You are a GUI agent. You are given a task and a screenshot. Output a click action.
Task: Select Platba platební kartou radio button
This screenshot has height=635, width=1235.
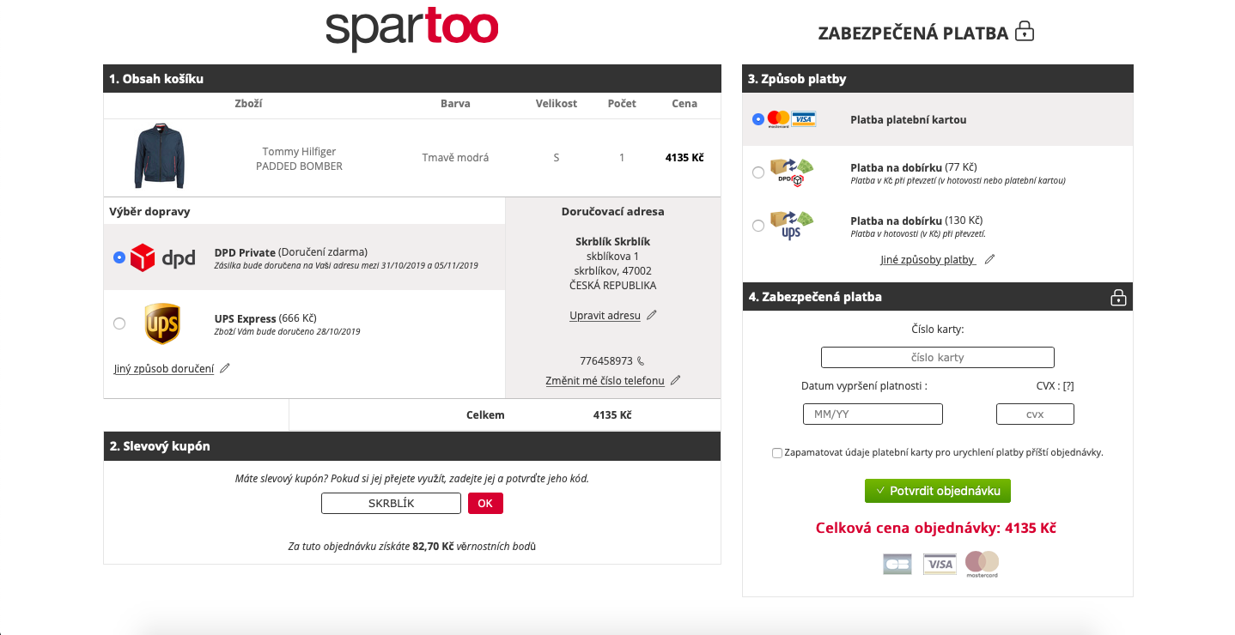(x=757, y=119)
